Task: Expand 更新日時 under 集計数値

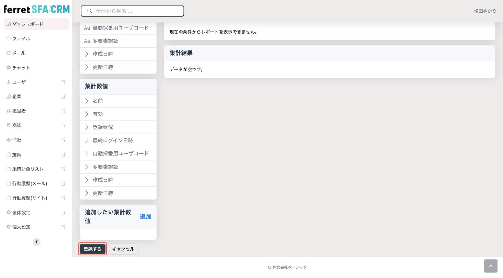Action: point(118,193)
